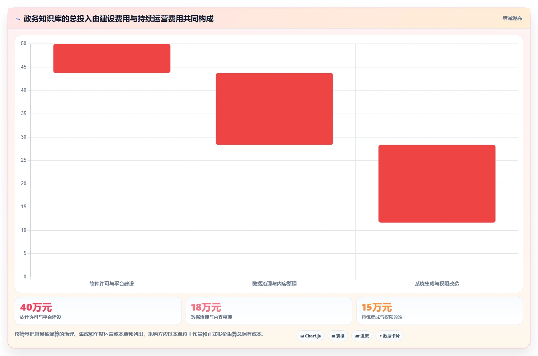Click the y-axis value 25
Image resolution: width=538 pixels, height=356 pixels.
coord(24,160)
